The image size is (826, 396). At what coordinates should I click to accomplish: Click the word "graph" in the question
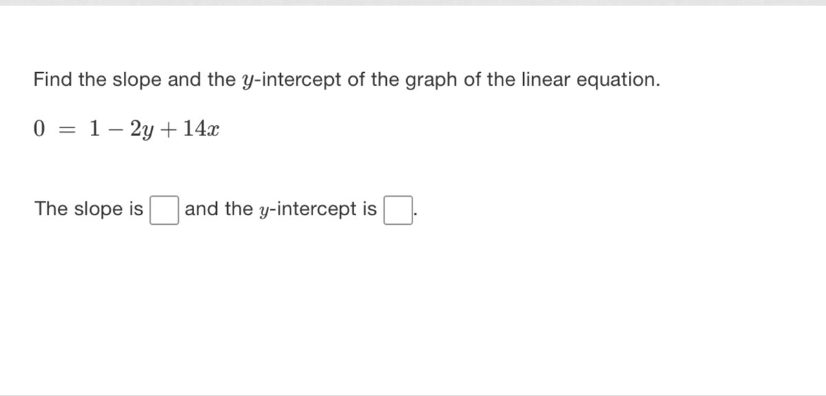(x=430, y=80)
